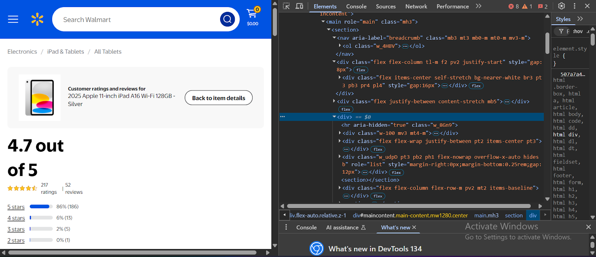Switch to the Elements tab
Screen dimensions: 596x257
point(325,6)
